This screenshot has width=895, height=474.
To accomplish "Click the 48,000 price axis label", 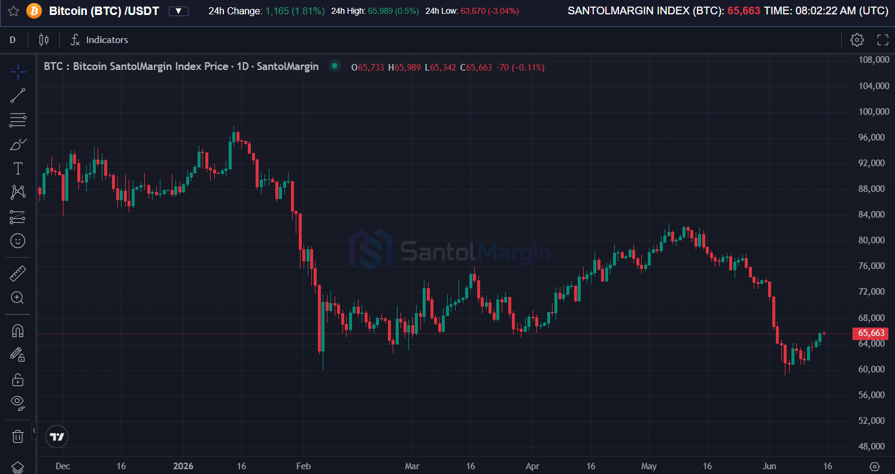I will click(x=871, y=446).
